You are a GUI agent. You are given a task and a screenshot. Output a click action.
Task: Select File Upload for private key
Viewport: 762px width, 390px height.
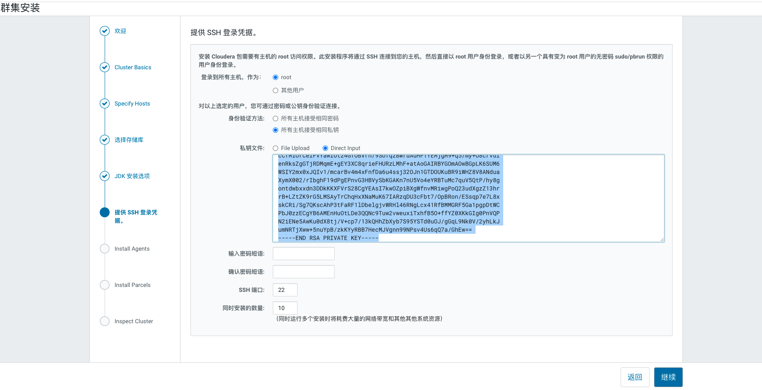tap(275, 148)
